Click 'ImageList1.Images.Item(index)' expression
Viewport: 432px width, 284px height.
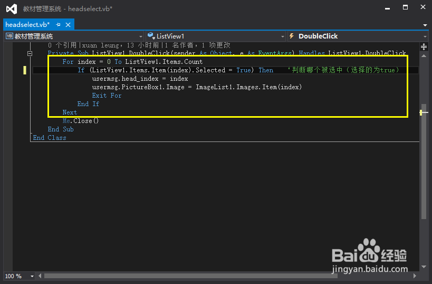(249, 87)
